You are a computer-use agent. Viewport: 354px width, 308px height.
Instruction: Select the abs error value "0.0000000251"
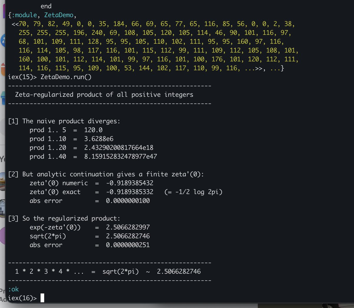128,245
